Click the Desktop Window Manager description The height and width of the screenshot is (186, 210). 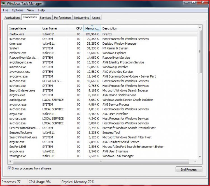click(x=120, y=44)
